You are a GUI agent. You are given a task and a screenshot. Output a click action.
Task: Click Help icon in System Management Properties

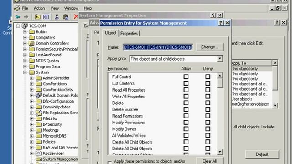213,15
